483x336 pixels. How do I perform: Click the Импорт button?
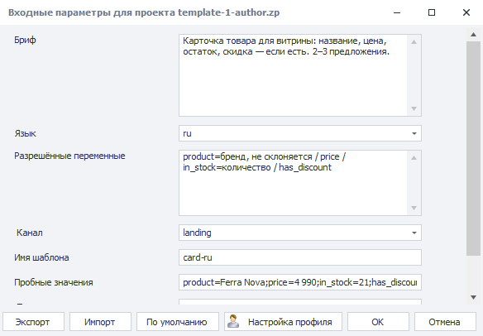point(100,322)
